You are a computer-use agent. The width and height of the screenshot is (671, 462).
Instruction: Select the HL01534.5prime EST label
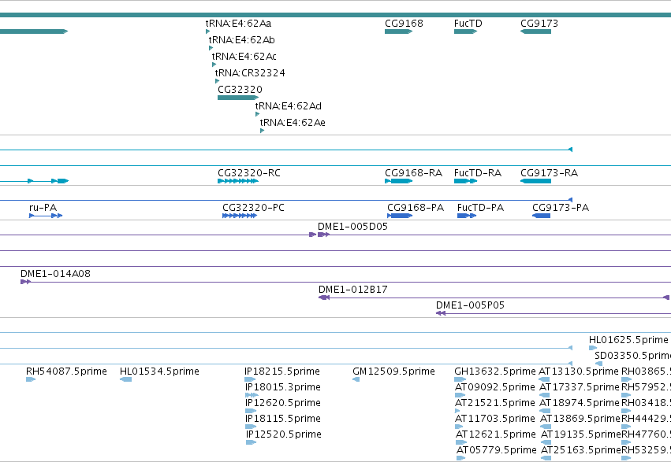tap(159, 371)
